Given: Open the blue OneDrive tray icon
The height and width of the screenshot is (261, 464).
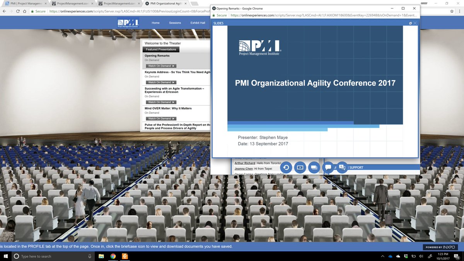Looking at the screenshot, I should coord(390,256).
